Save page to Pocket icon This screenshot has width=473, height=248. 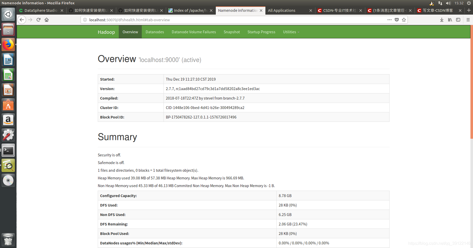(x=397, y=20)
